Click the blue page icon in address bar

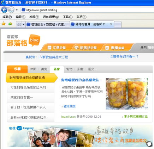coord(24,10)
